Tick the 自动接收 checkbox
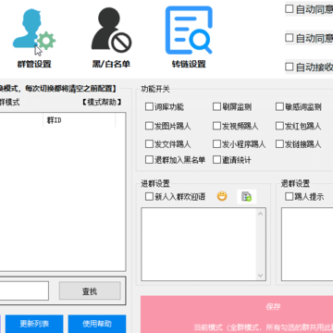The width and height of the screenshot is (333, 333). click(x=290, y=67)
